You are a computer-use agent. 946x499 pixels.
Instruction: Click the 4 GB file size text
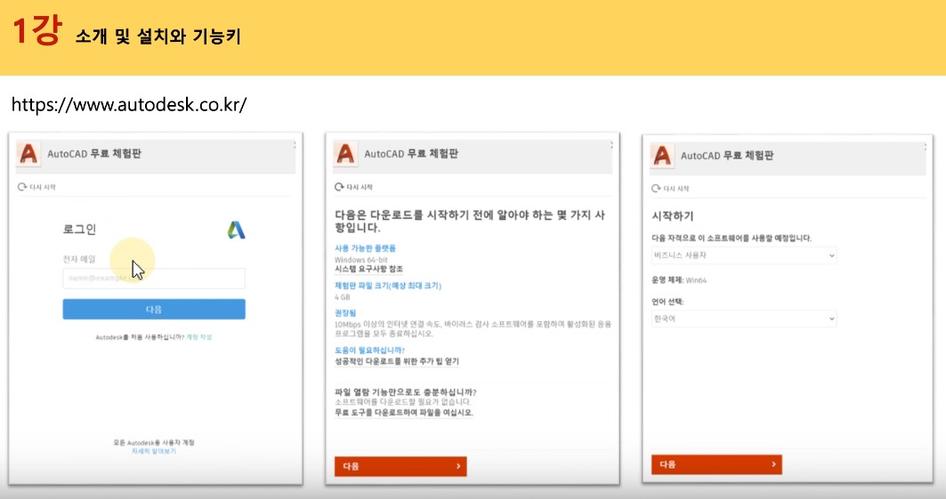pos(342,297)
